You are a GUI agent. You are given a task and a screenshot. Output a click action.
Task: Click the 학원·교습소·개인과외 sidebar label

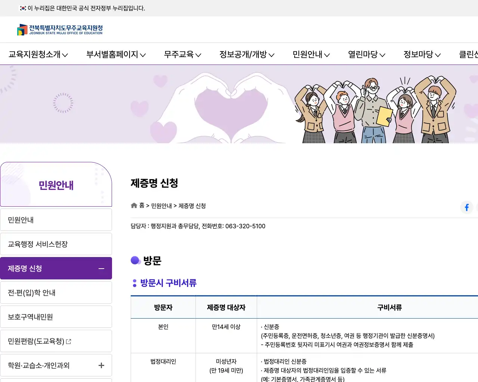pos(39,365)
